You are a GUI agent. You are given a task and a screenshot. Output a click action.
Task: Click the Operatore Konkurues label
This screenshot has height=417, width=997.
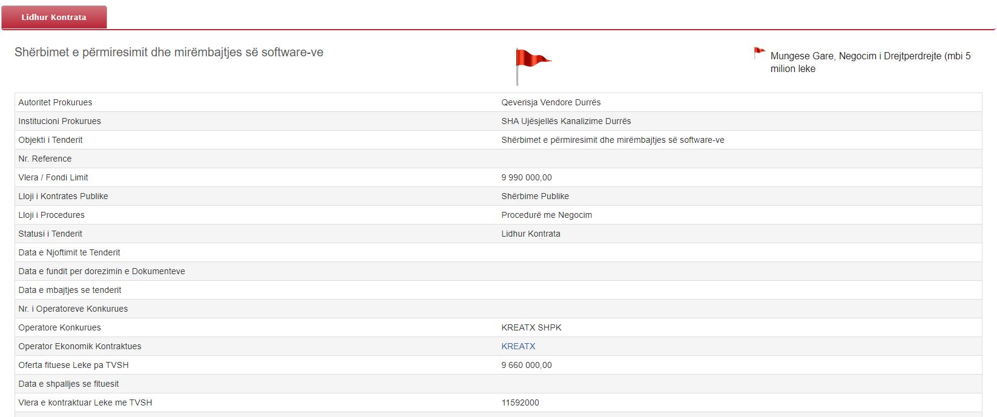coord(59,327)
